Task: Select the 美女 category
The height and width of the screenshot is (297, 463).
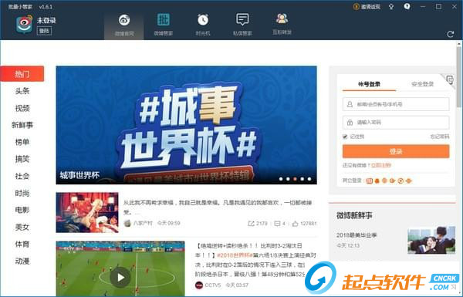Action: click(22, 227)
